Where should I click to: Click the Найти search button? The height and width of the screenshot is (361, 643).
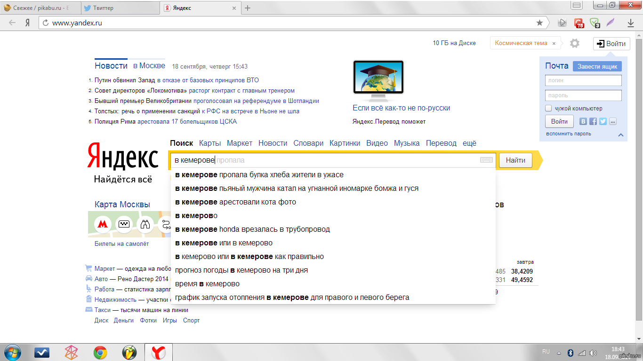click(515, 160)
